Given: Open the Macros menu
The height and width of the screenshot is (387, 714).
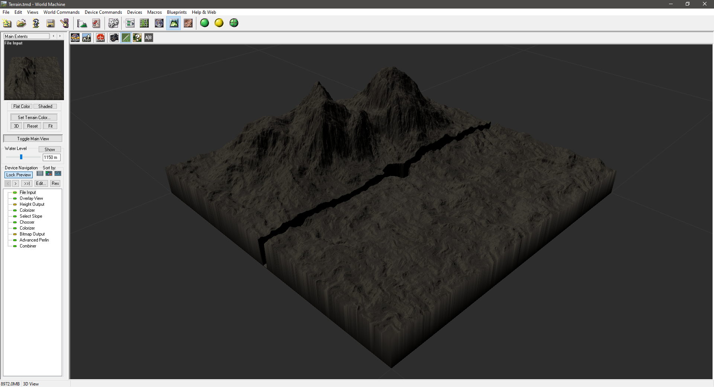Looking at the screenshot, I should click(x=154, y=12).
